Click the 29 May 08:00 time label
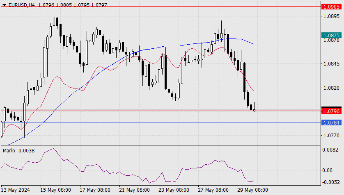 (x=252, y=190)
